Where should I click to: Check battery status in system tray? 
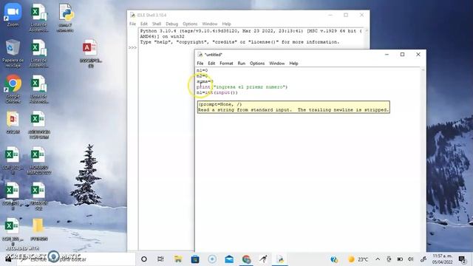[400, 259]
